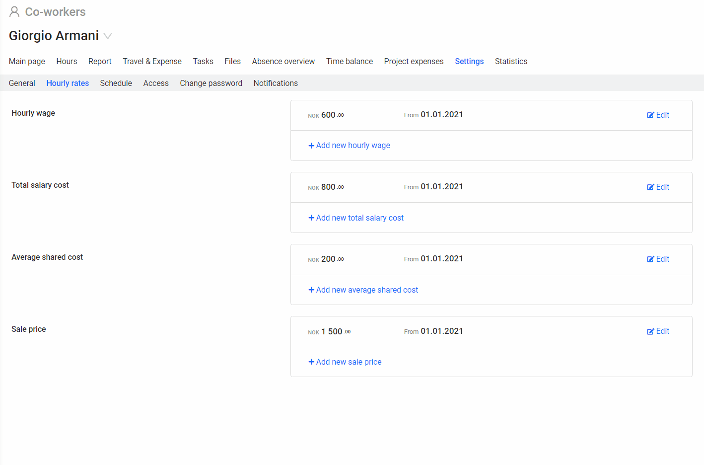Click the NOK 200.00 shared cost value
This screenshot has width=704, height=465.
326,259
